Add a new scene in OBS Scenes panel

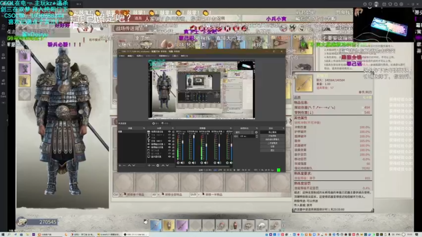120,165
